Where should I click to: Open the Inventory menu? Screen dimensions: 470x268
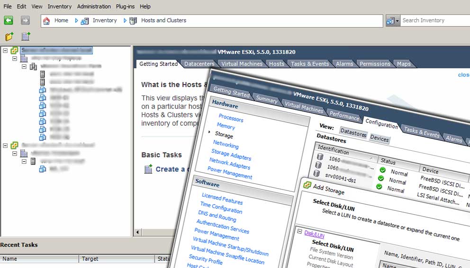pos(60,6)
